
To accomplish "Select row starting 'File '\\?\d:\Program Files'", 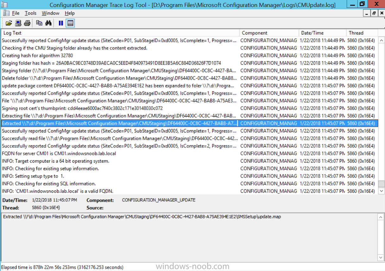I will (189, 101).
